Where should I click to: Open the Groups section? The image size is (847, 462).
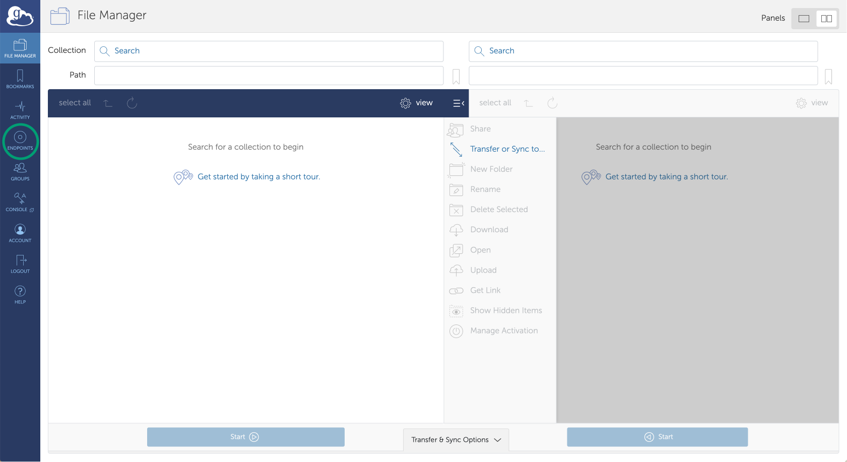(x=20, y=171)
